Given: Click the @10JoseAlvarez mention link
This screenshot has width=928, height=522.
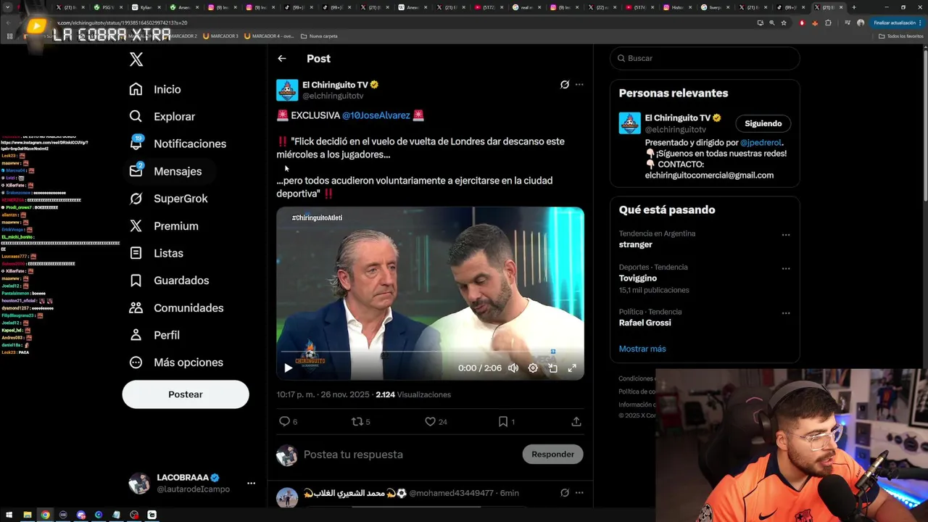Looking at the screenshot, I should click(376, 115).
